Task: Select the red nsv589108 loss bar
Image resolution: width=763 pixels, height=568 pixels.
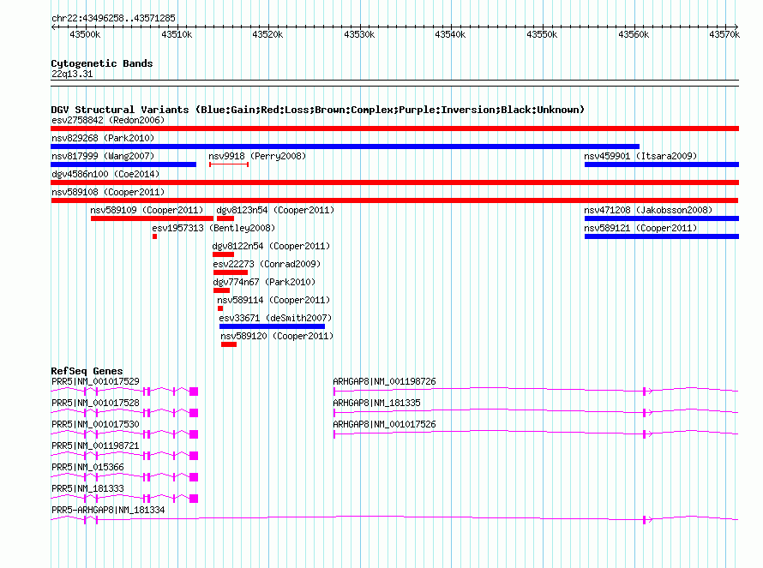Action: [x=394, y=200]
